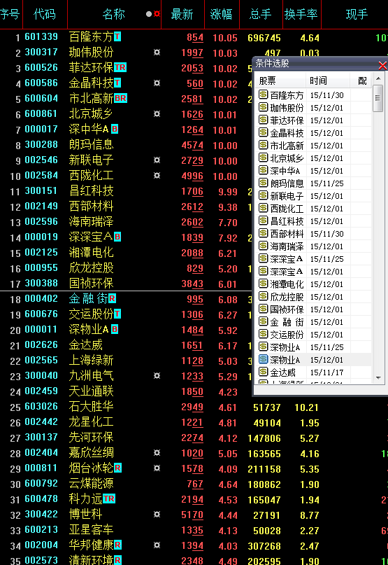Click the red marker icon in the 名称 header
Viewport: 388px width, 565px height.
157,14
